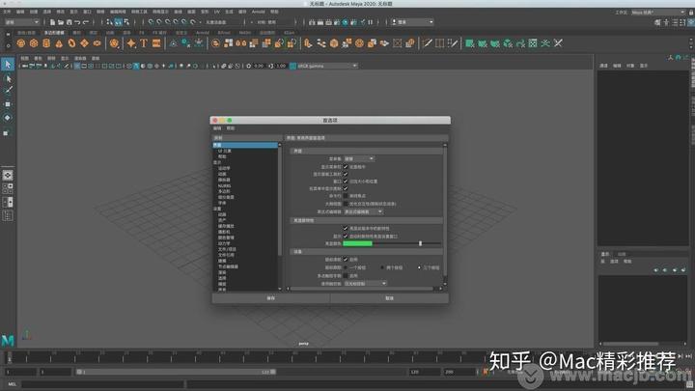Select 'NURBS' in the preferences category list

click(224, 185)
